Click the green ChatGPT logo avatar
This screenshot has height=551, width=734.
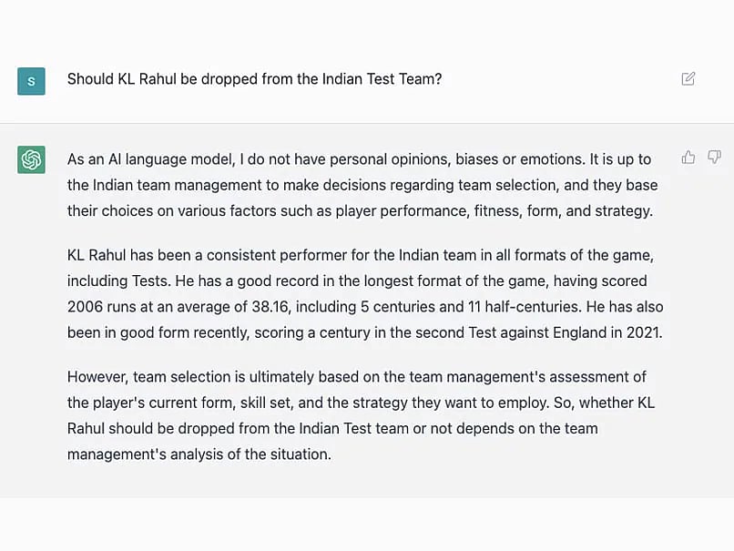(x=31, y=159)
